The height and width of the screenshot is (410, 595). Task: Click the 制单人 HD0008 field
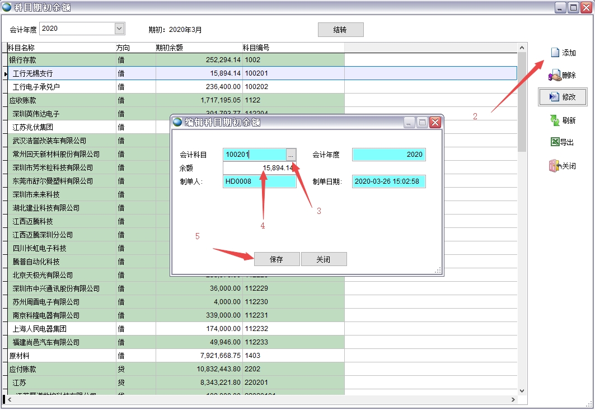[x=259, y=181]
